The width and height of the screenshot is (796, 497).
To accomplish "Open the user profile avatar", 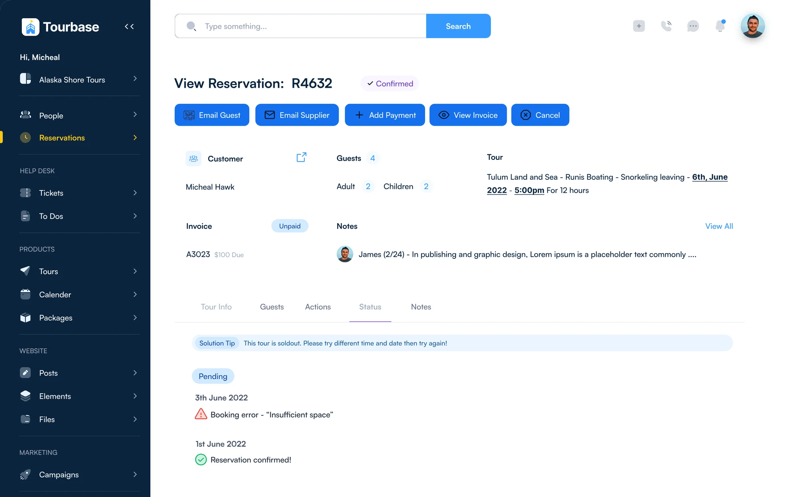I will (753, 26).
